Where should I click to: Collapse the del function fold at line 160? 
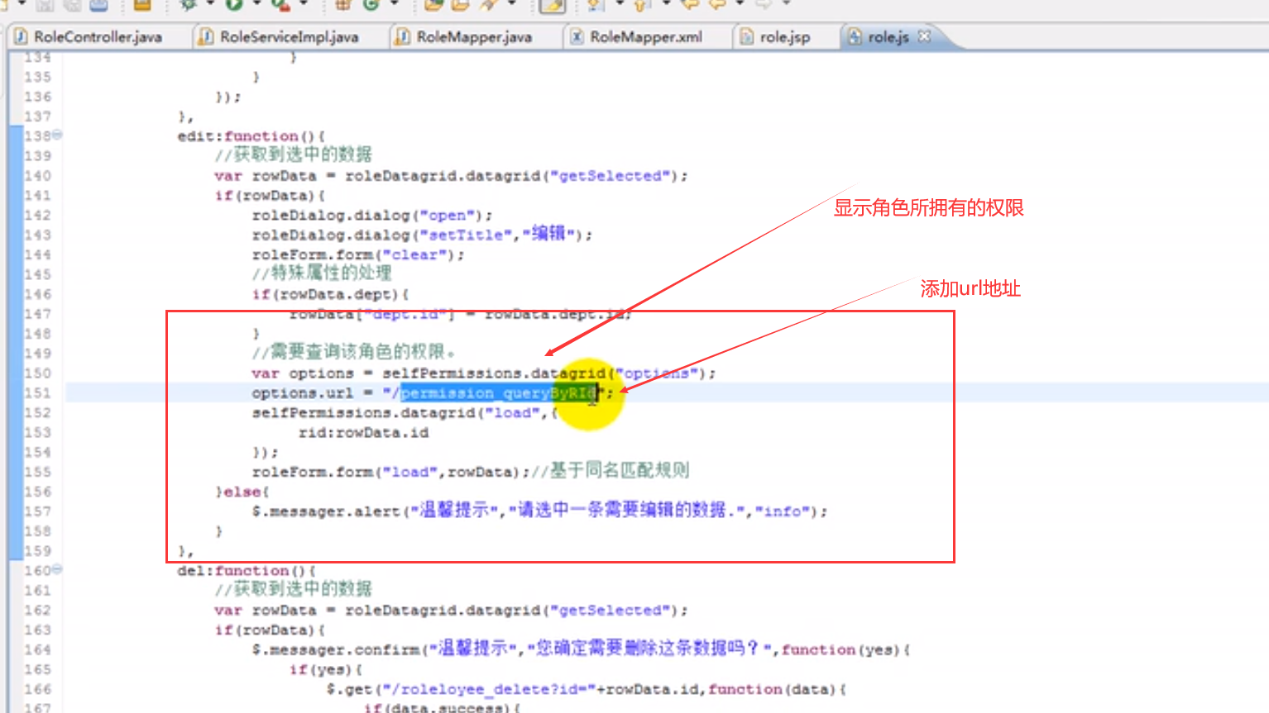[x=57, y=569]
